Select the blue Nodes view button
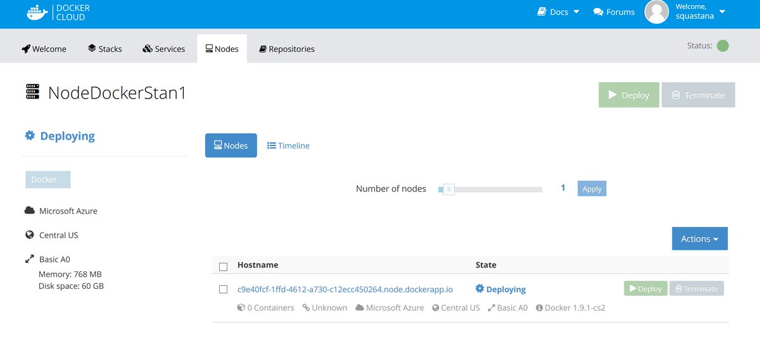The width and height of the screenshot is (760, 361). point(231,145)
